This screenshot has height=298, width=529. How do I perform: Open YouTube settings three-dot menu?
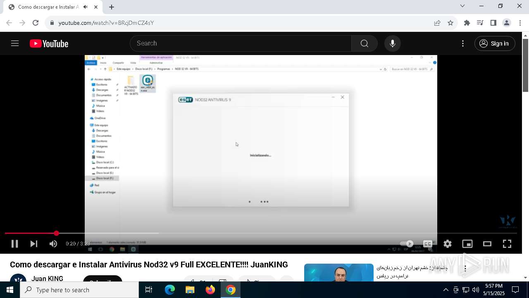click(x=463, y=43)
